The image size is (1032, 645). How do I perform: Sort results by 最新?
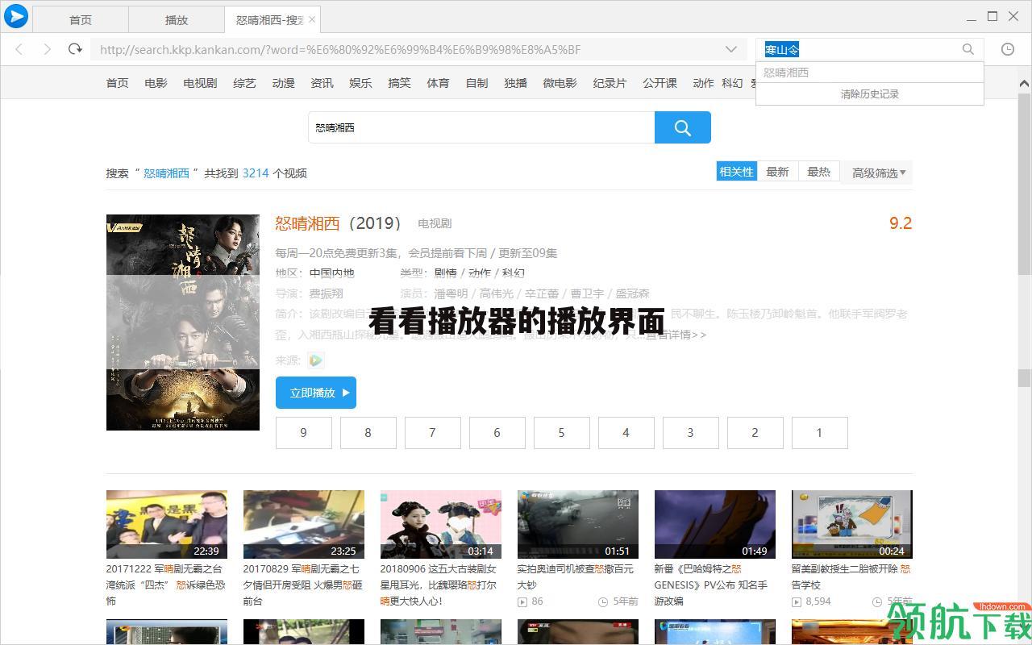(777, 172)
